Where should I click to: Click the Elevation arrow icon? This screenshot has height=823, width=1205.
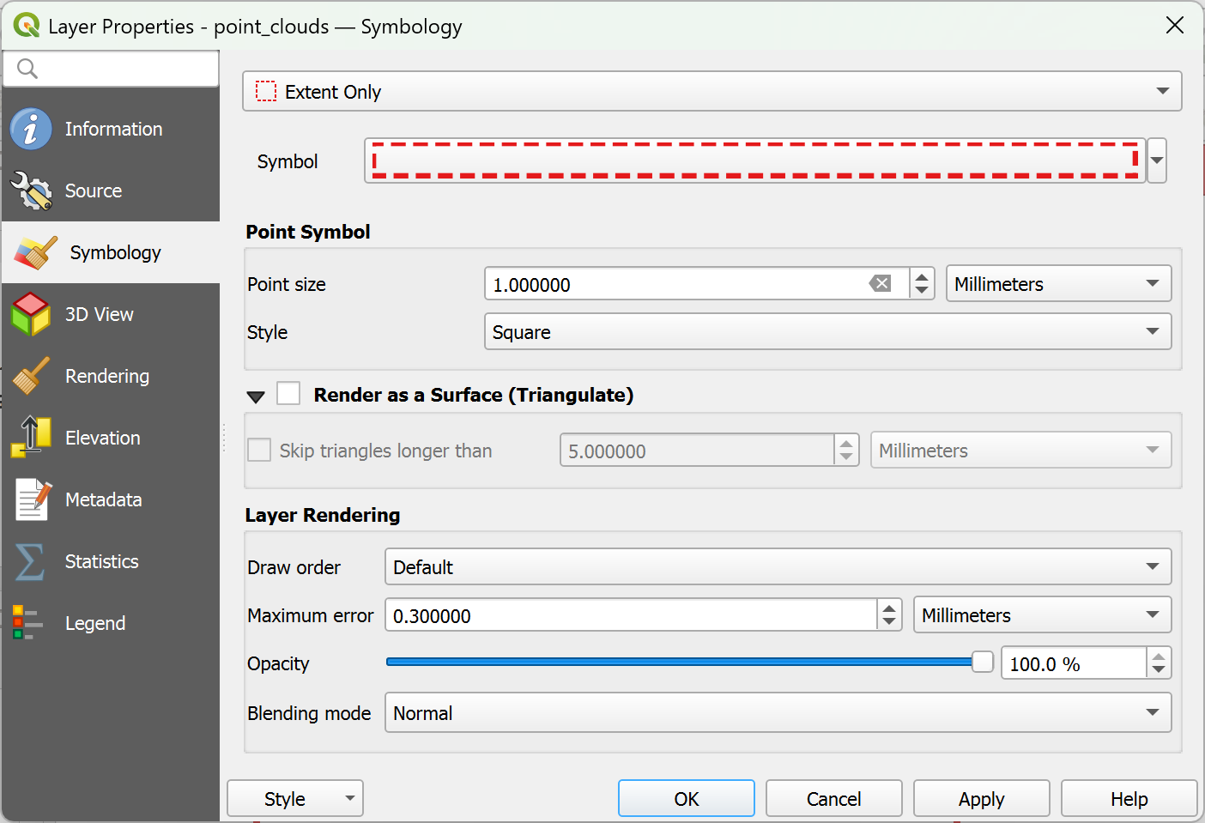31,436
